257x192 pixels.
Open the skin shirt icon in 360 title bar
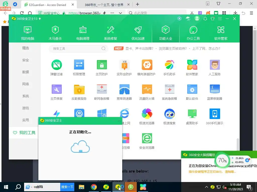point(212,18)
